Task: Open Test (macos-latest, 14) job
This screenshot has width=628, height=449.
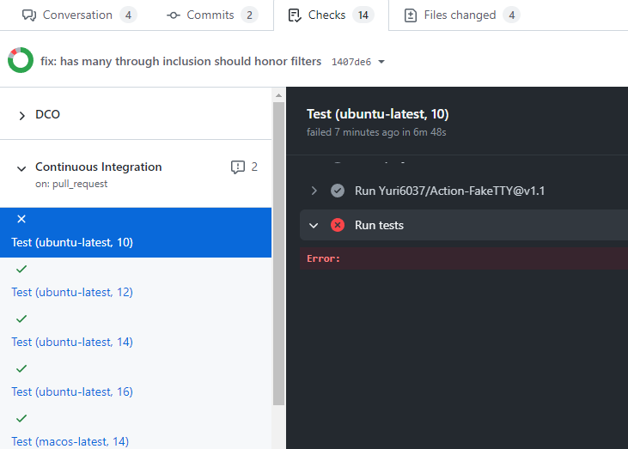Action: [70, 441]
